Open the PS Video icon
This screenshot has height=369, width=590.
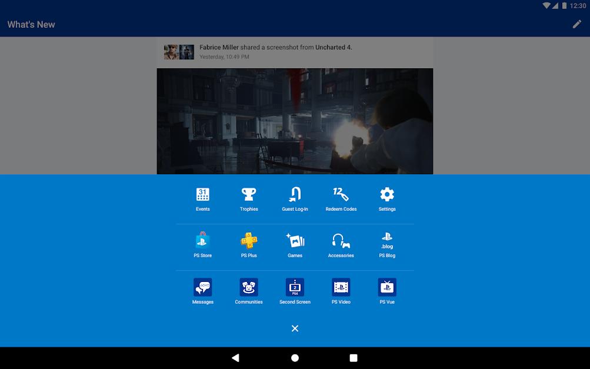[341, 289]
